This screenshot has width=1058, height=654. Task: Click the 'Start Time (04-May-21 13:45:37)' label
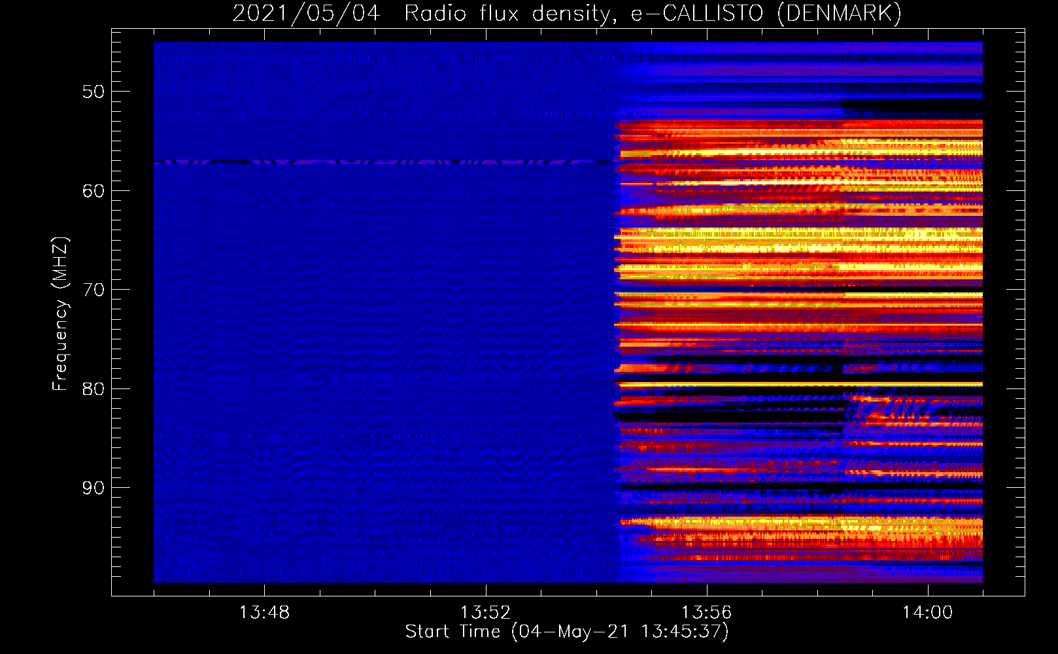coord(567,632)
